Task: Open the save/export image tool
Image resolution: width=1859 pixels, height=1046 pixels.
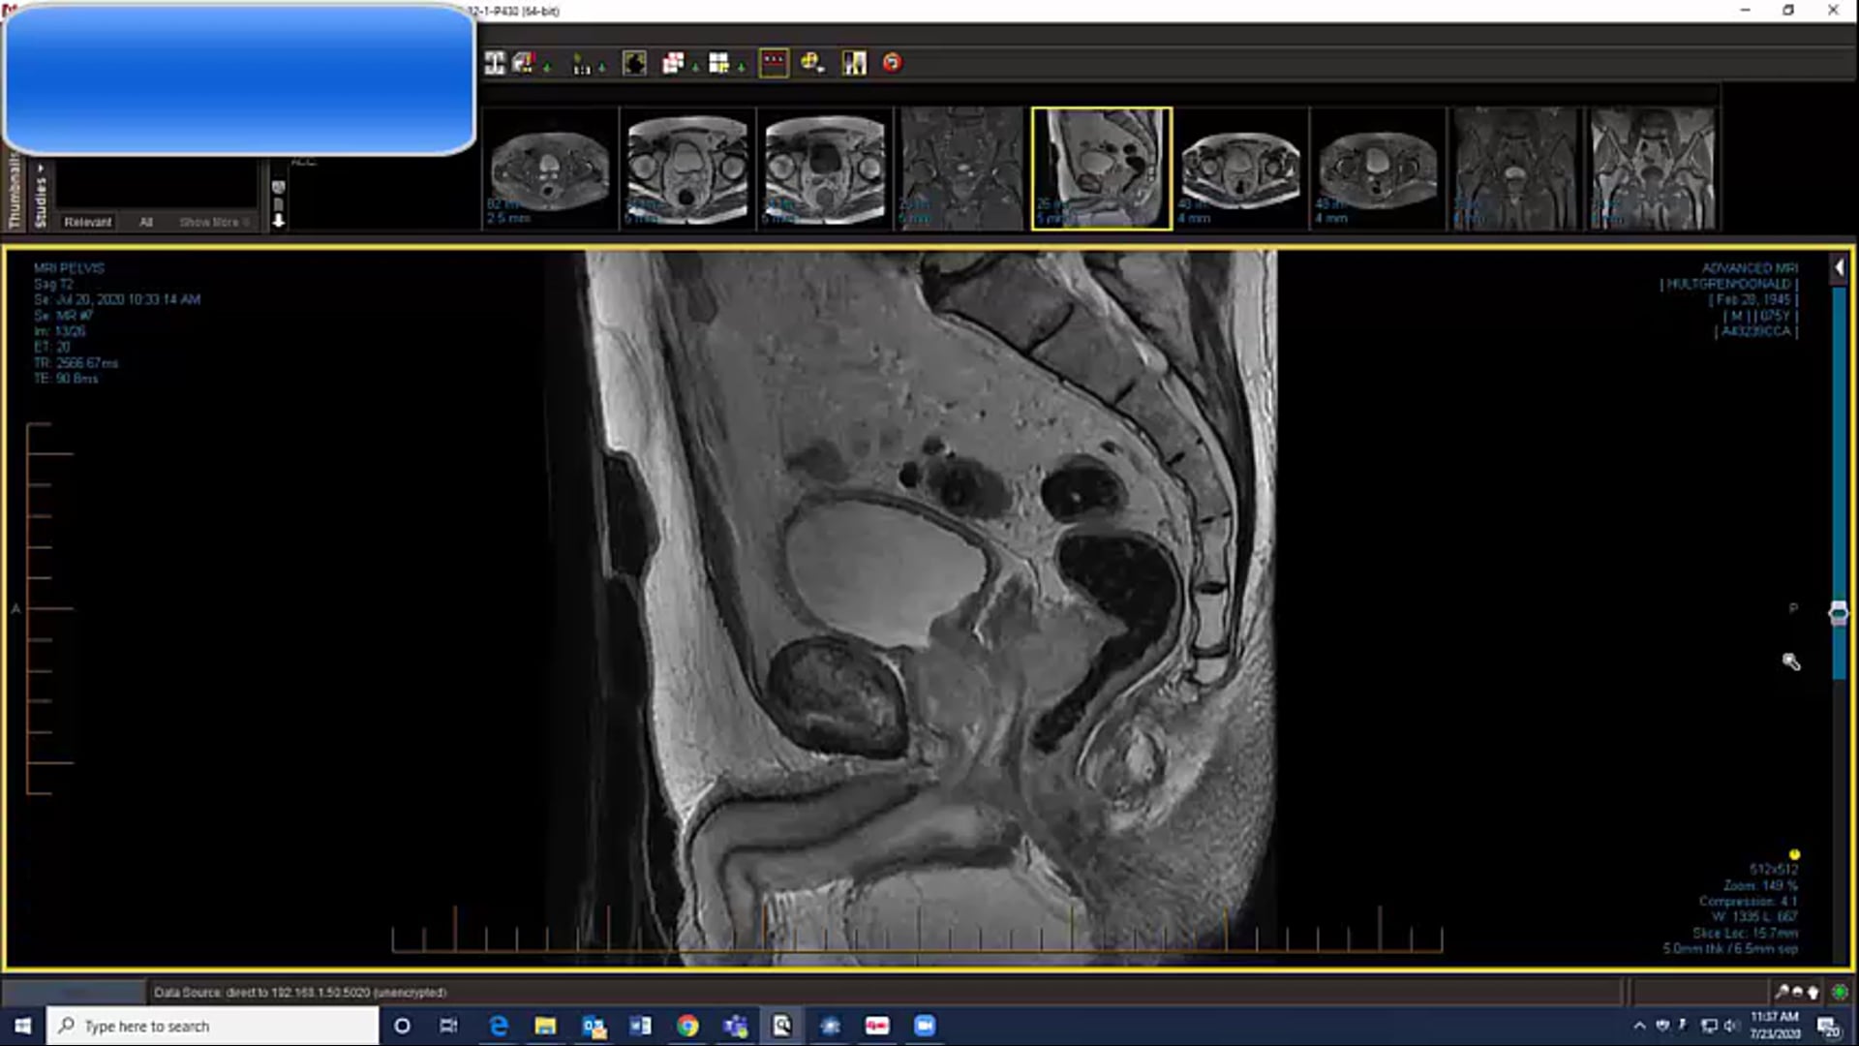Action: pyautogui.click(x=523, y=62)
